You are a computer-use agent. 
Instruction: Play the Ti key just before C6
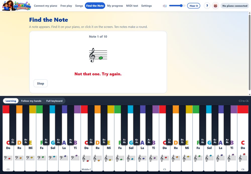(232, 157)
